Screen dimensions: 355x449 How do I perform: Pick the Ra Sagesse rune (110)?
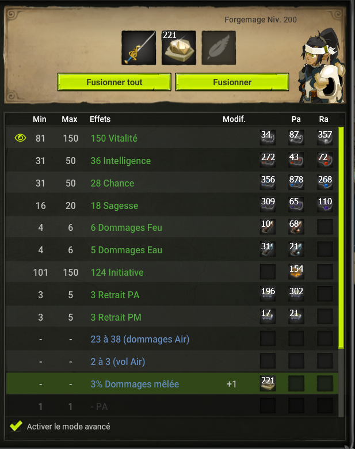point(325,205)
